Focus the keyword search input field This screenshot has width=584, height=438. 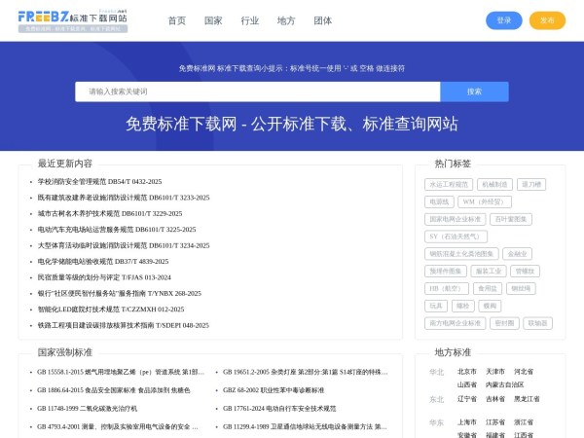point(258,91)
